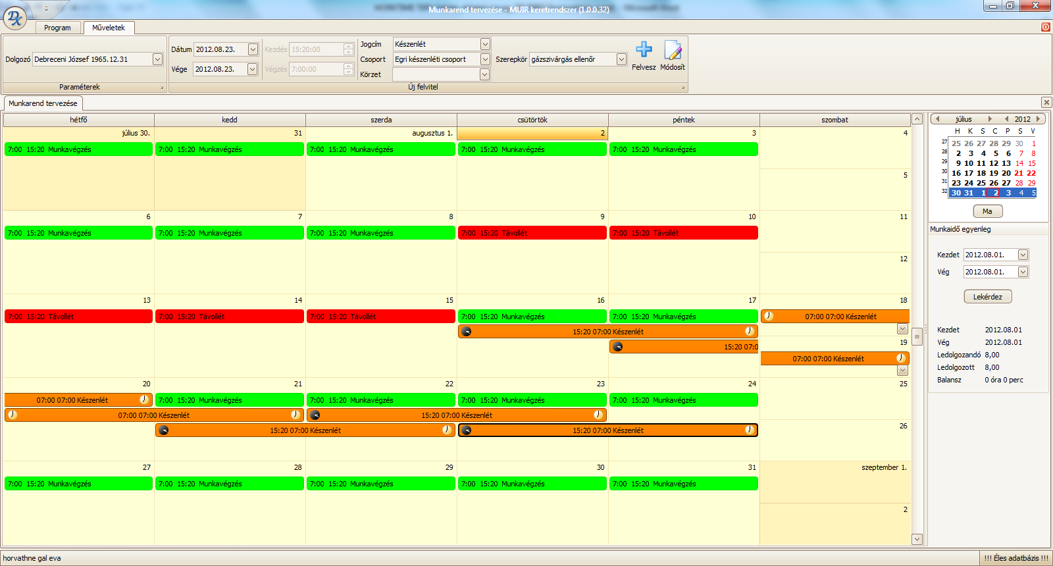Click clock icon on Thursday 16 Készenlét bar
1053x566 pixels.
click(x=749, y=331)
